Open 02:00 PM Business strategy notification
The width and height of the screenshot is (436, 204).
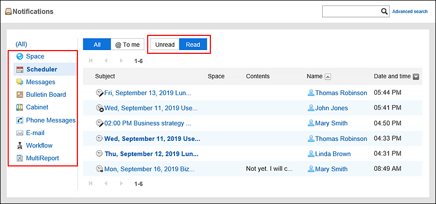(x=148, y=123)
